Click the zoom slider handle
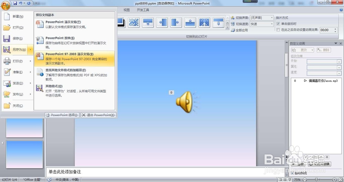 [x=316, y=180]
